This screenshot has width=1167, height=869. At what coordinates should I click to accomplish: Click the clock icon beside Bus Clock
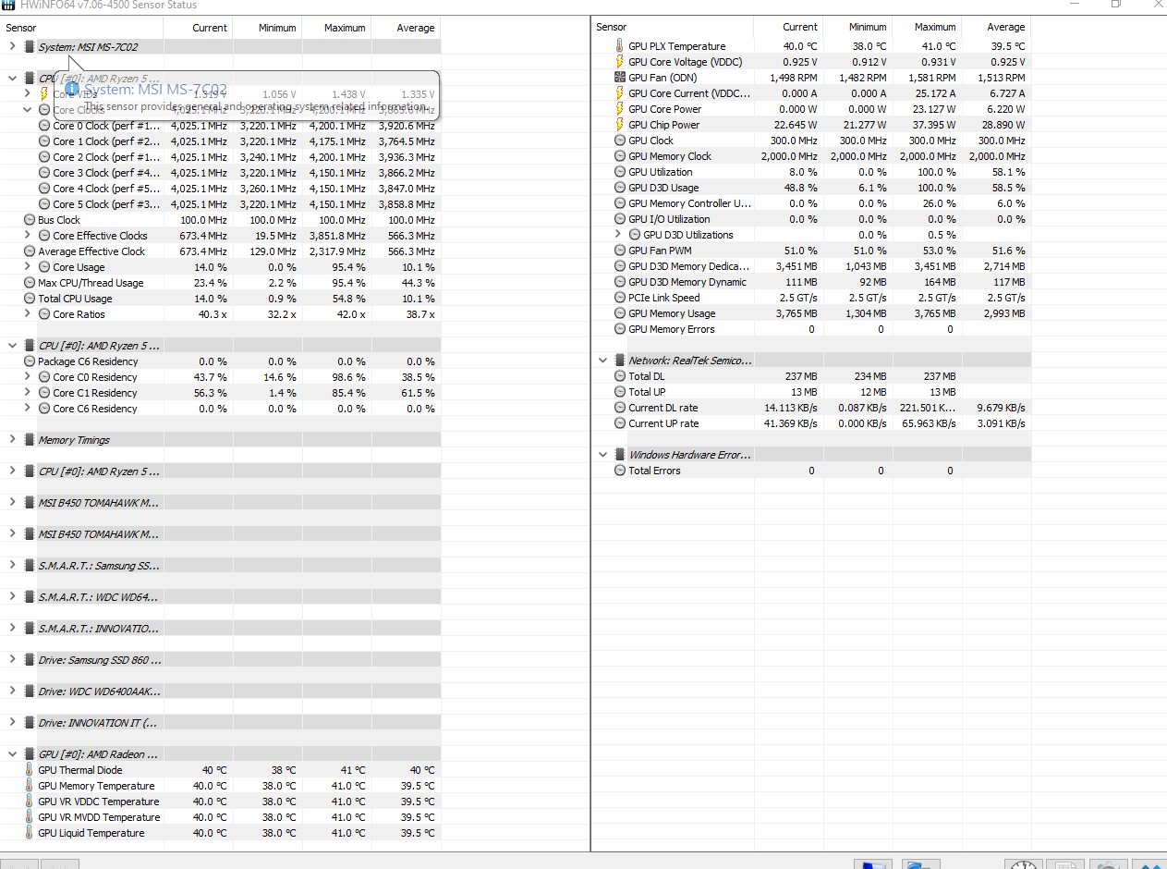point(30,220)
